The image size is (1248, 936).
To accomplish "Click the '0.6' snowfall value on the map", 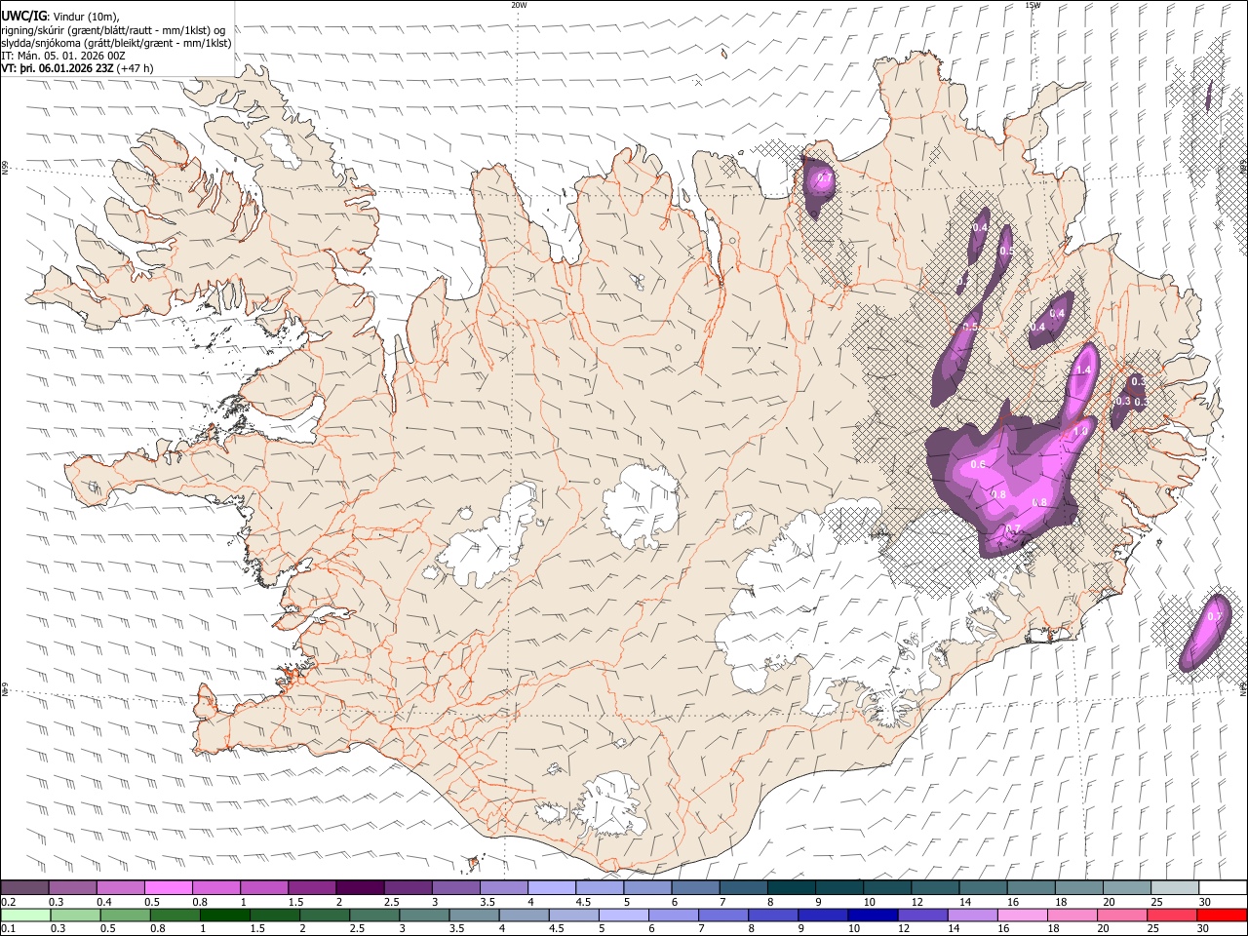I will coord(979,465).
